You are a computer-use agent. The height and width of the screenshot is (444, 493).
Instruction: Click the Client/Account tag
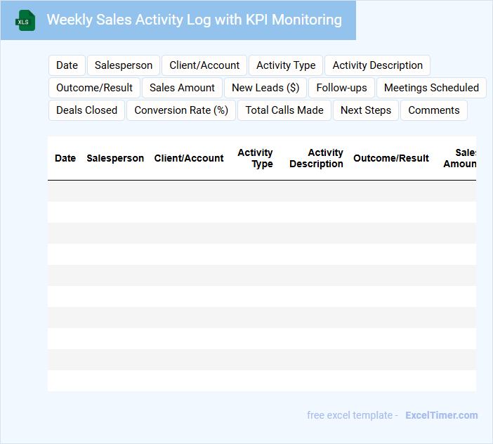[x=204, y=65]
